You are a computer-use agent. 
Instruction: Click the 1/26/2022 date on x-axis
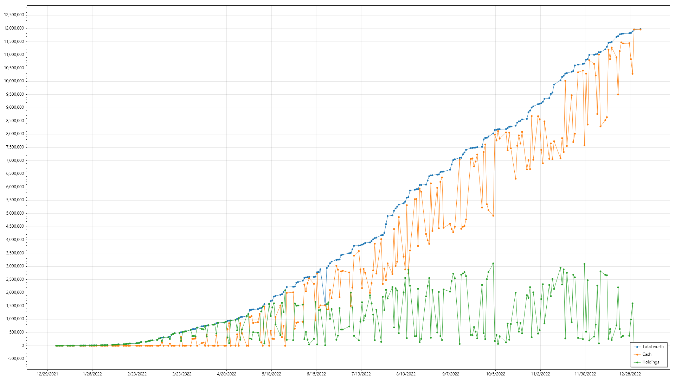click(x=92, y=374)
